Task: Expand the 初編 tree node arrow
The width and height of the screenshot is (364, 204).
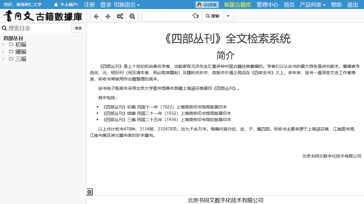Action: [4, 44]
